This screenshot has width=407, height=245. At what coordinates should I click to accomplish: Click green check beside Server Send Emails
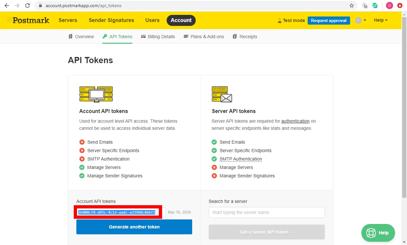(214, 142)
